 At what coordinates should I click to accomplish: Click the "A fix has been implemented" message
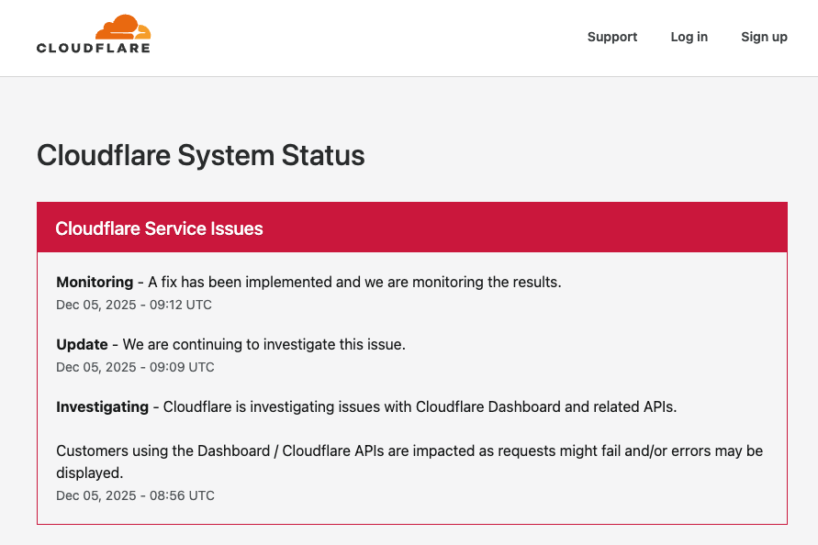coord(354,283)
